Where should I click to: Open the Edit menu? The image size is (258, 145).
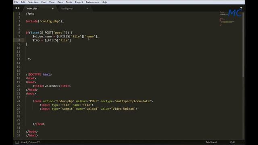pos(23,2)
